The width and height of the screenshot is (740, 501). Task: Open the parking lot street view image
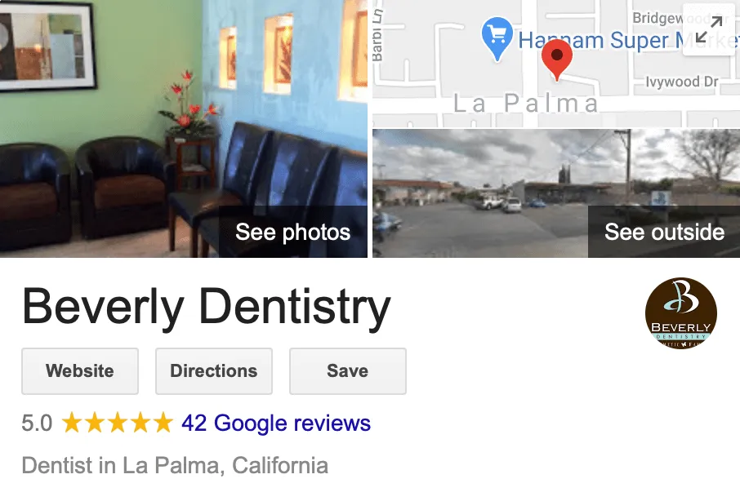click(556, 193)
